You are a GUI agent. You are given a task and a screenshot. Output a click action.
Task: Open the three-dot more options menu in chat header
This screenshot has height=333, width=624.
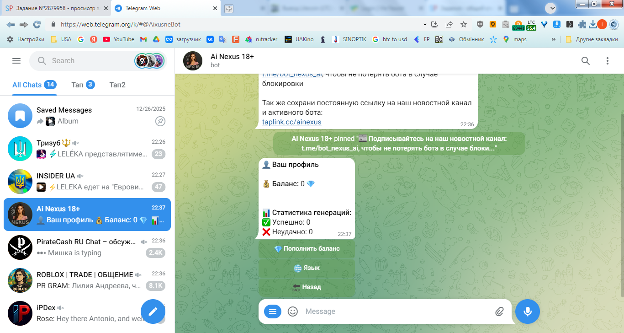608,61
